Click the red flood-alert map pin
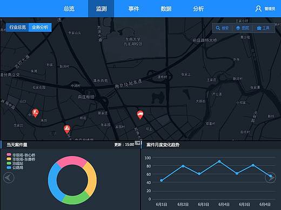The height and width of the screenshot is (210, 281). [35, 113]
